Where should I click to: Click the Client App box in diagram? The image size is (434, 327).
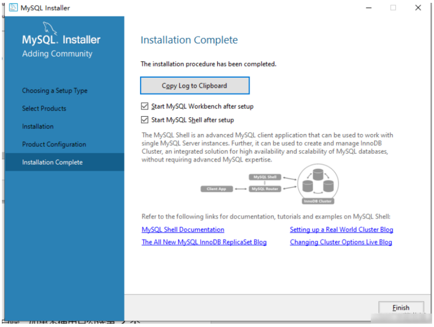[216, 189]
